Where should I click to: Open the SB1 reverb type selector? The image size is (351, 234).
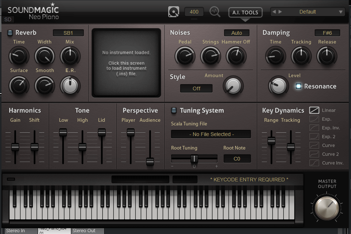click(68, 33)
